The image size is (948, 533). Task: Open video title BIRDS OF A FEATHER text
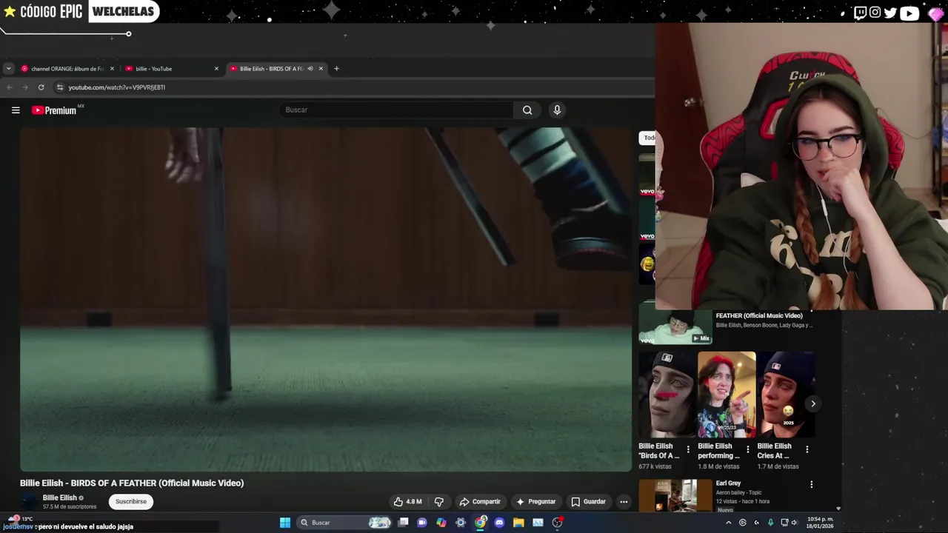(132, 483)
